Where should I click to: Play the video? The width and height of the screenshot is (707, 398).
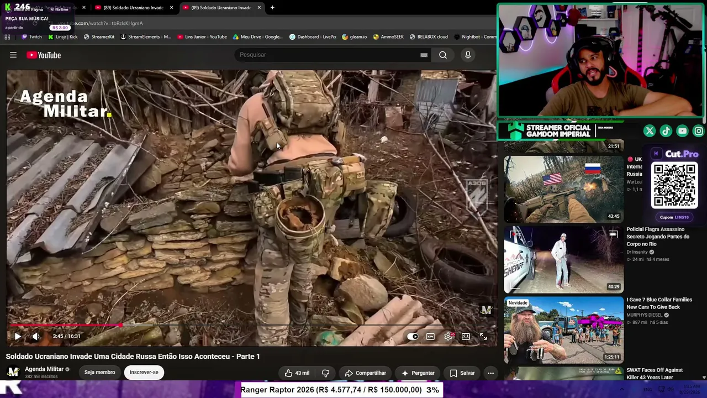click(18, 336)
